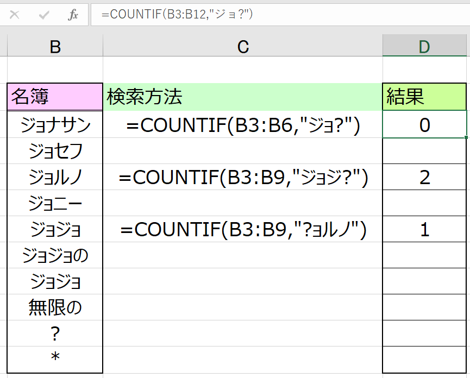Click the cell containing ジョニー

(55, 203)
